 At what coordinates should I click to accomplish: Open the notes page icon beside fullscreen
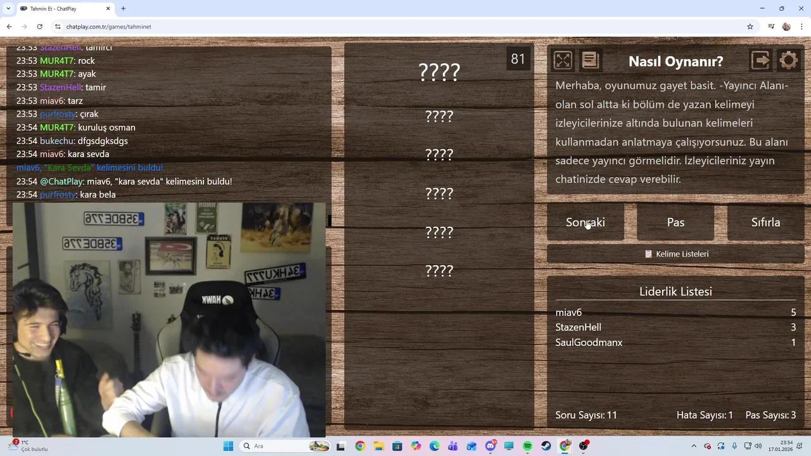(x=590, y=60)
